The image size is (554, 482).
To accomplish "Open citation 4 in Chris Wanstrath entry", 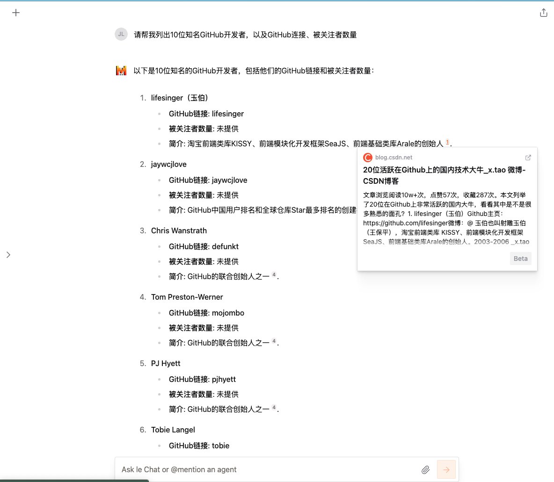I will (x=274, y=275).
